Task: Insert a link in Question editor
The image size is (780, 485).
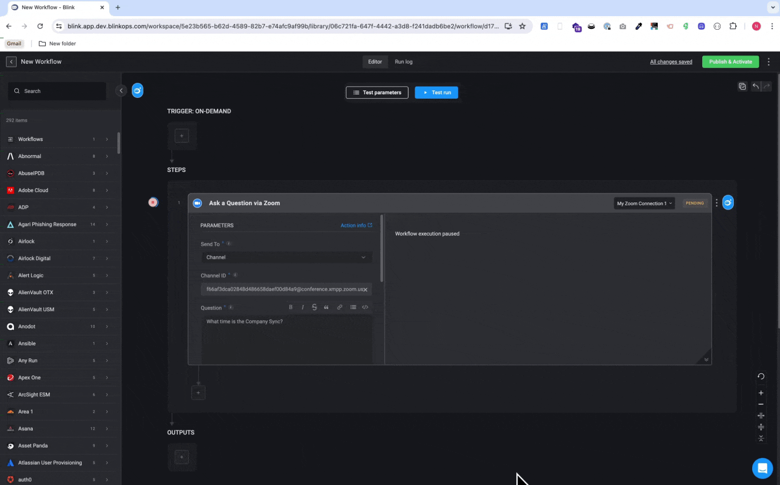Action: click(340, 307)
